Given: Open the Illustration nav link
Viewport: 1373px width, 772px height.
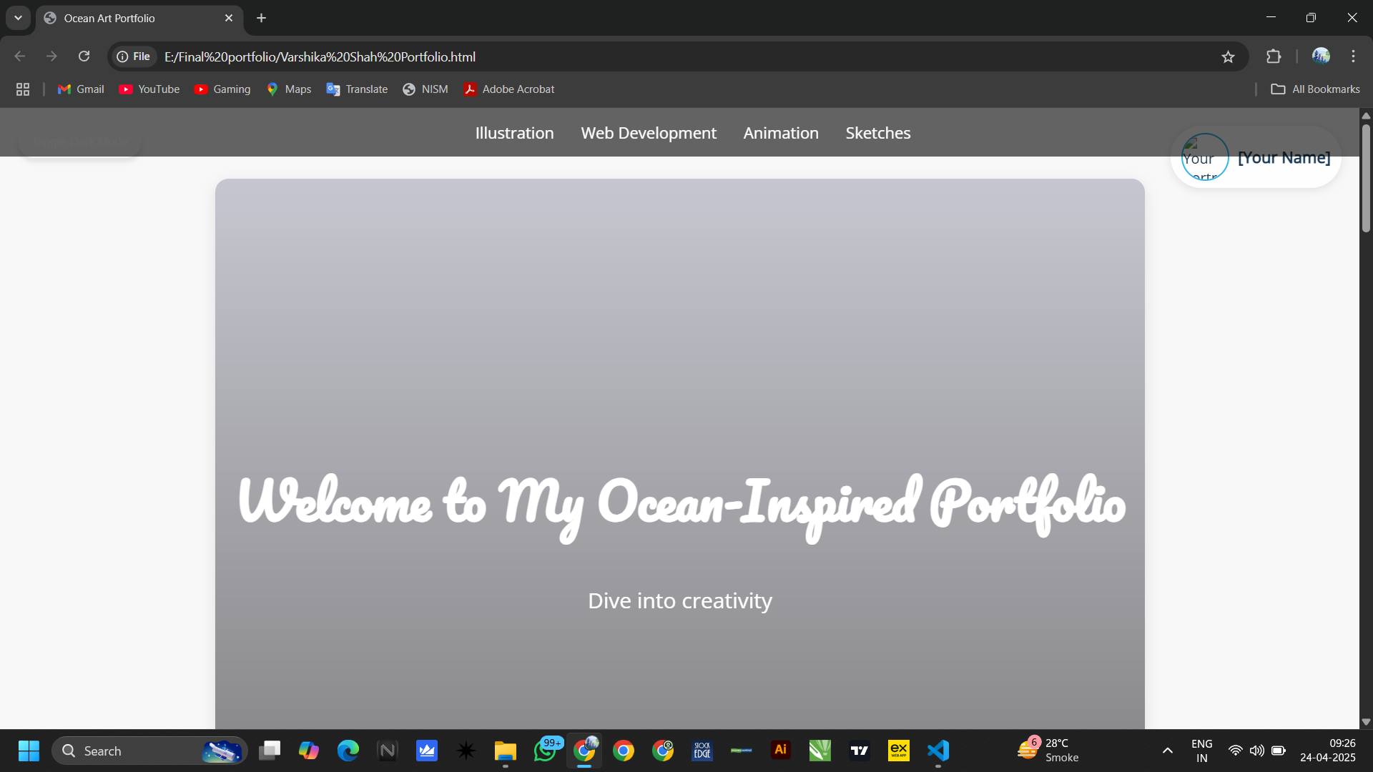Looking at the screenshot, I should pos(514,133).
